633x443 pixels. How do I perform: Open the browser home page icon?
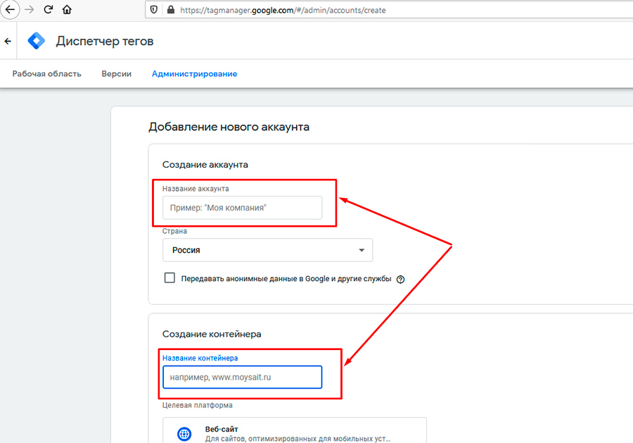coord(66,10)
